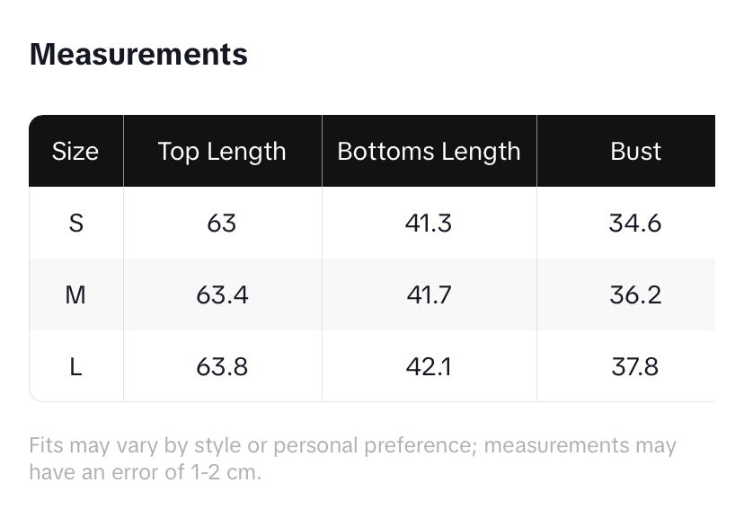Select the size M row label
The width and height of the screenshot is (744, 518).
pos(75,294)
